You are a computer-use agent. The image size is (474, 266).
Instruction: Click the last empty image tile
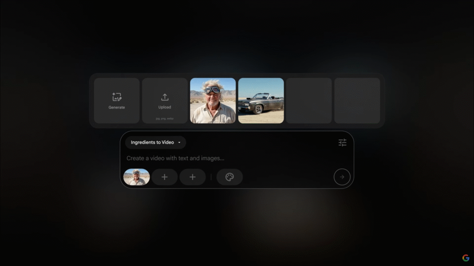coord(357,101)
